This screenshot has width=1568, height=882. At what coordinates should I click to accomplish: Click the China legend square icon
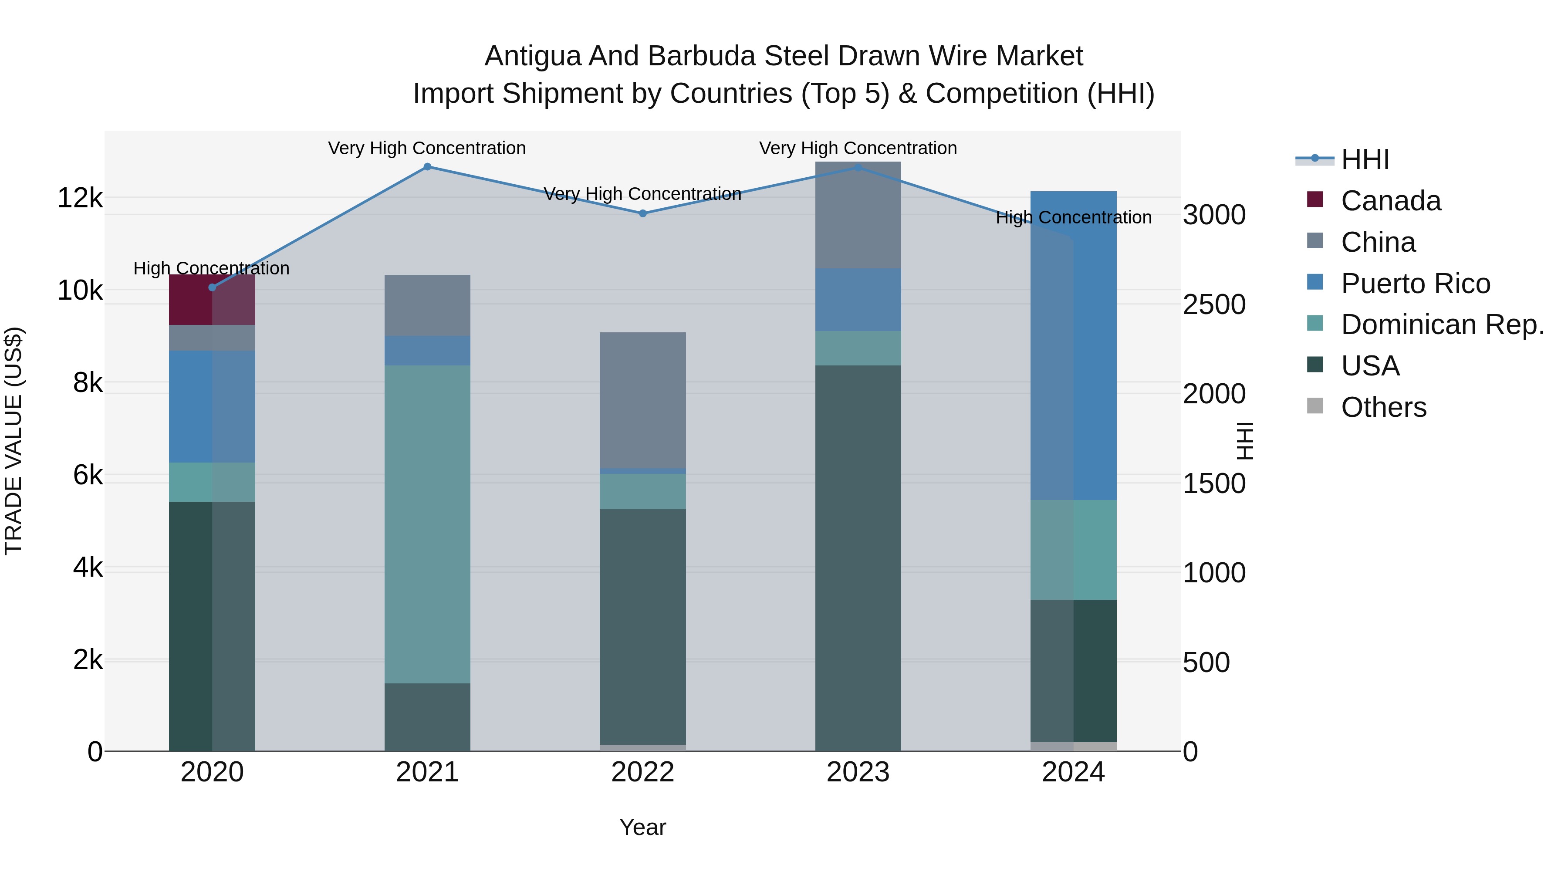coord(1315,240)
